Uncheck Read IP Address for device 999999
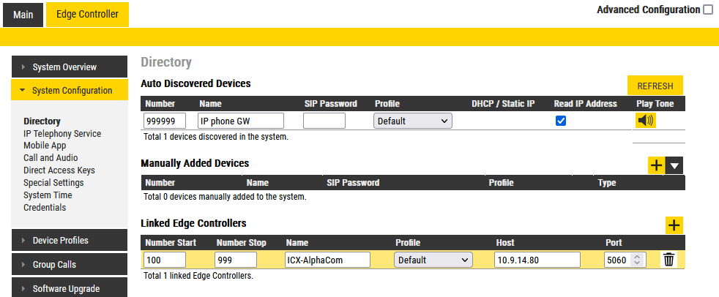Screen dimensions: 719x297 tap(561, 121)
